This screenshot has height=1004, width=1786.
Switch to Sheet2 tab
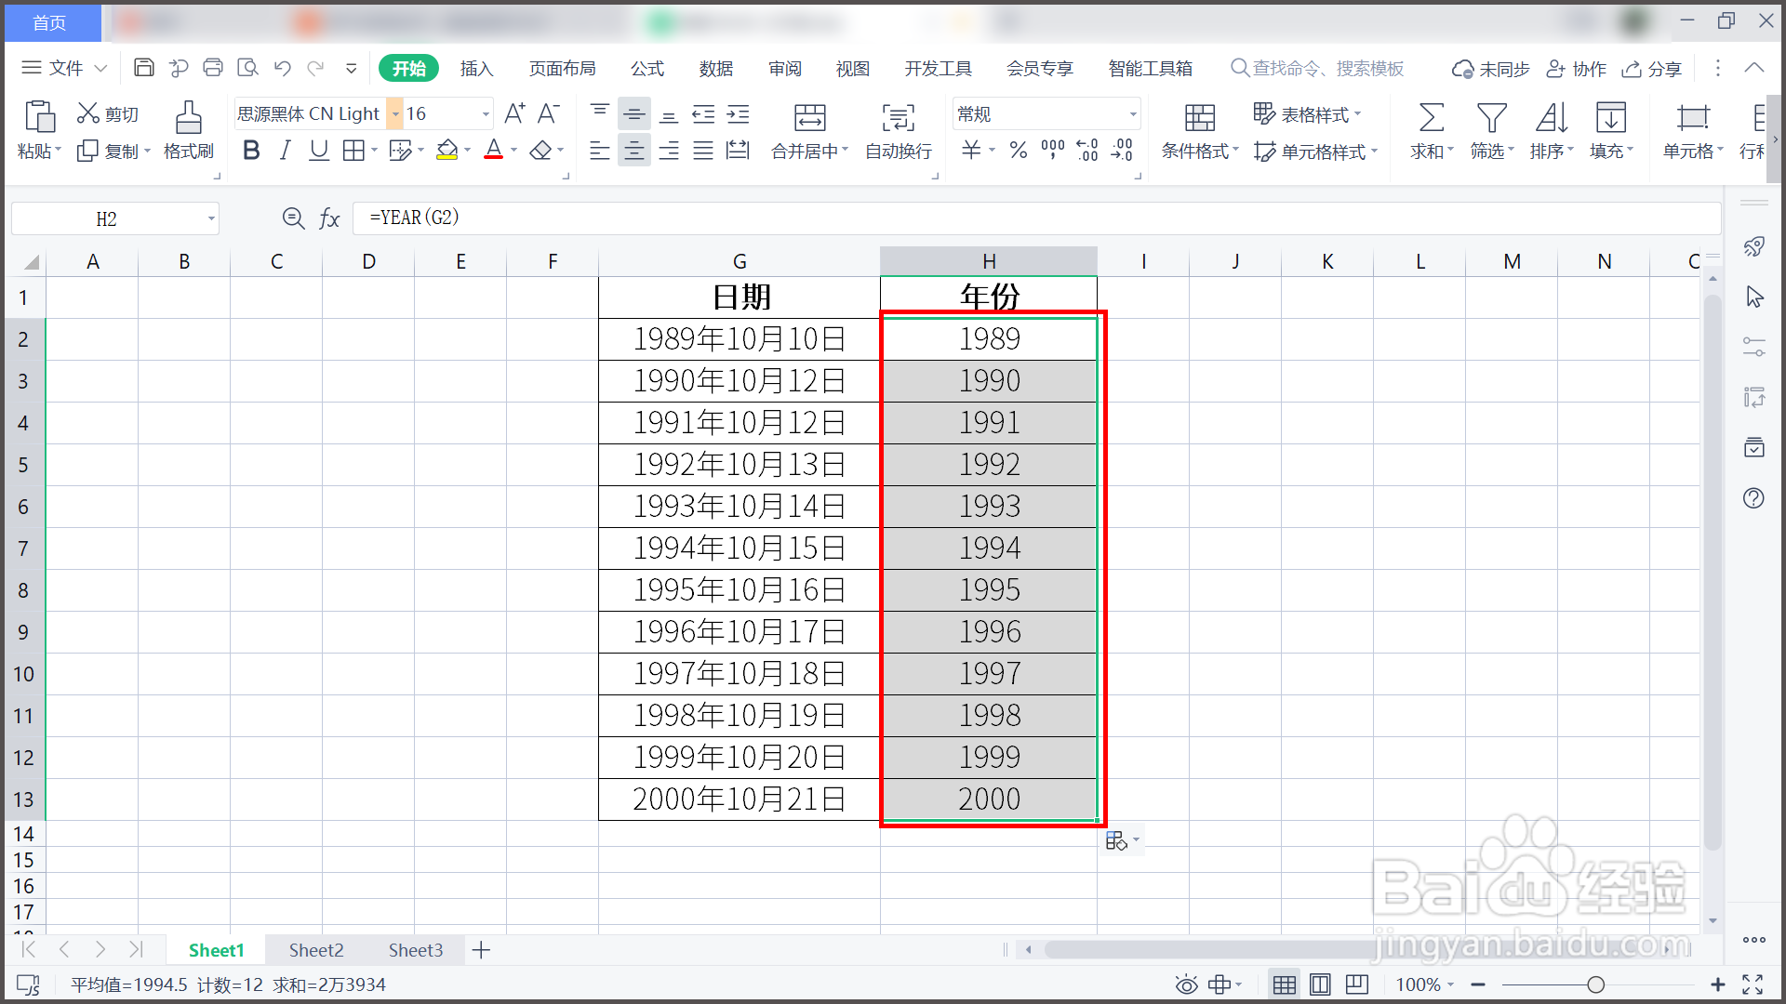click(x=316, y=950)
